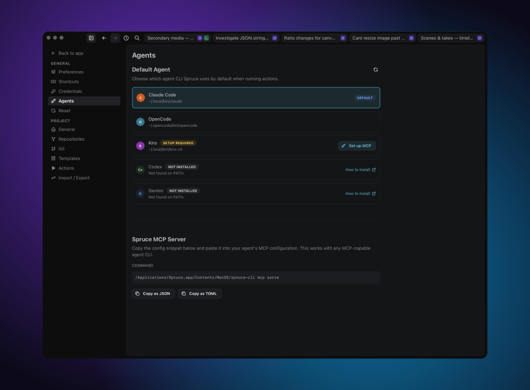Screen dimensions: 530x390
Task: Click the ~/.opencode/bin/opencode path text
Action: (173, 126)
